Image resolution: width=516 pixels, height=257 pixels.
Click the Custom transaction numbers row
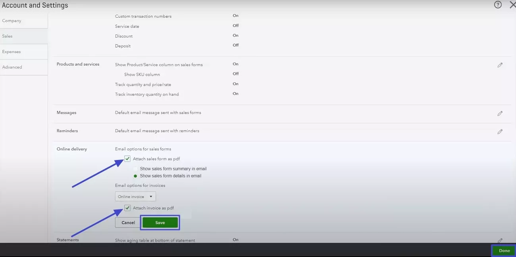(x=143, y=16)
